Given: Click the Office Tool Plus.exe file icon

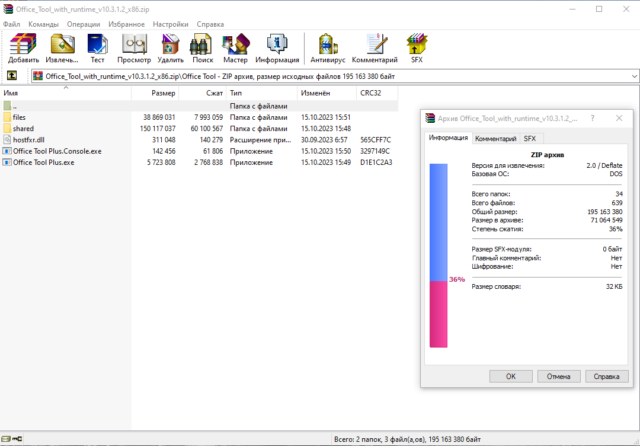Looking at the screenshot, I should pyautogui.click(x=7, y=162).
